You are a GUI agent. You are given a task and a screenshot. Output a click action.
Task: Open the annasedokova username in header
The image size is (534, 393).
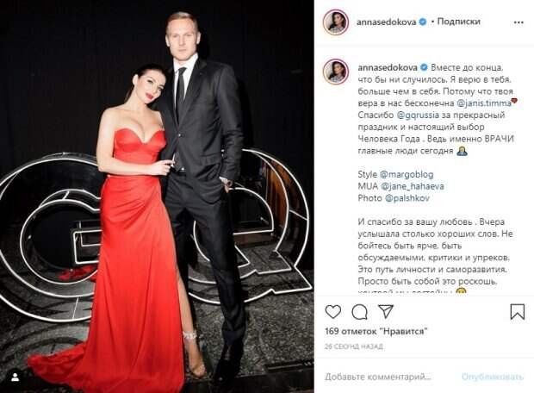tap(386, 22)
